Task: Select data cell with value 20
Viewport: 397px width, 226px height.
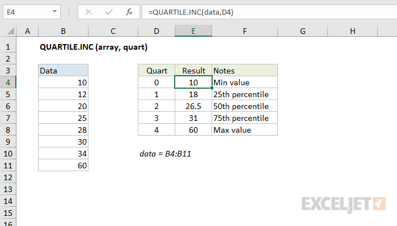Action: tap(64, 106)
